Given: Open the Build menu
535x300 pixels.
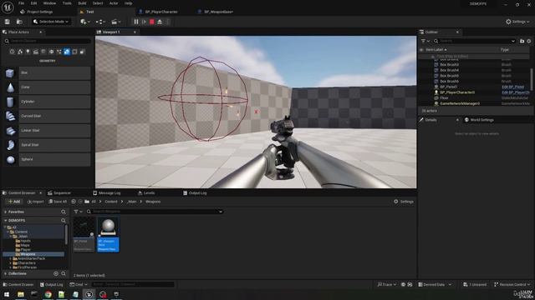Looking at the screenshot, I should coord(82,3).
